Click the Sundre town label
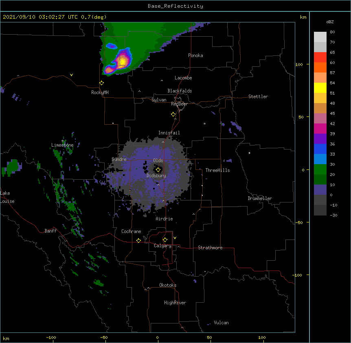The height and width of the screenshot is (343, 351). pos(119,159)
